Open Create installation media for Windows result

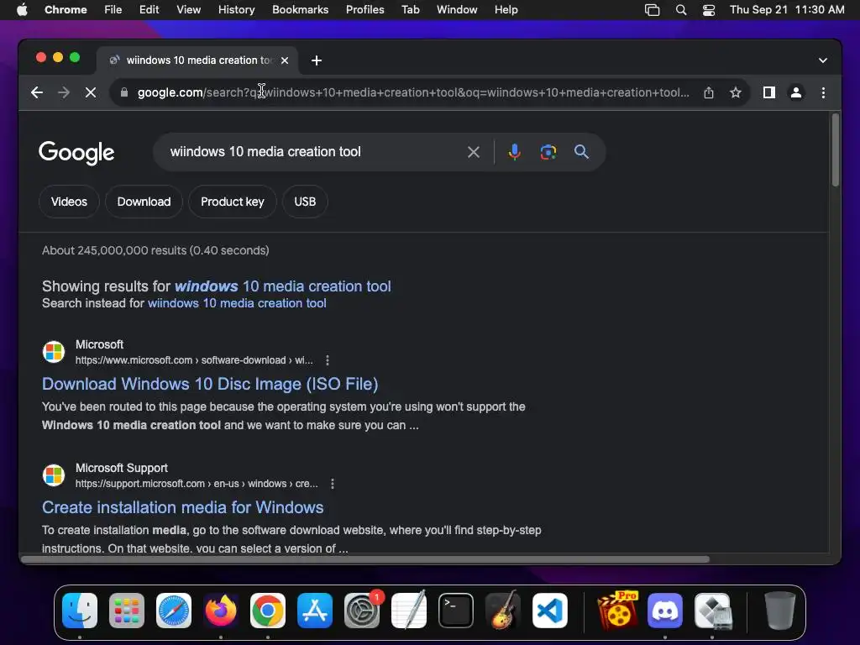click(182, 507)
